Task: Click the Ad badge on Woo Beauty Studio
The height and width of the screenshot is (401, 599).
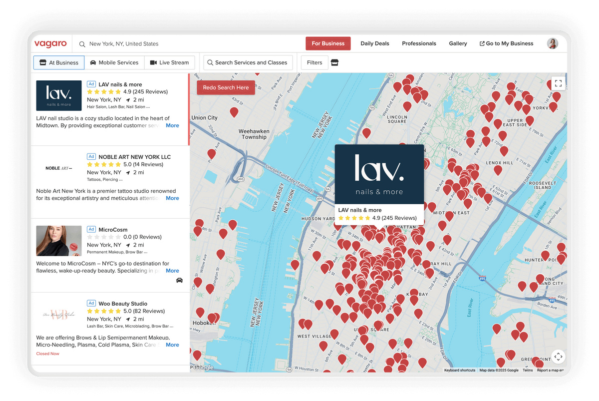Action: [x=91, y=303]
